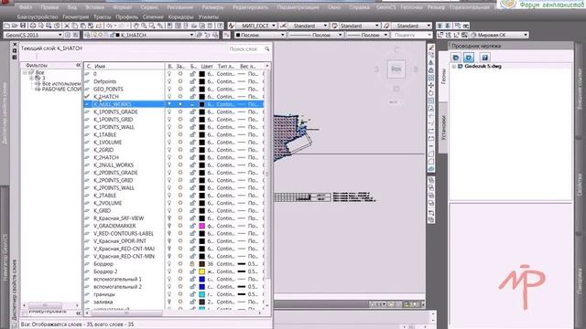Image resolution: width=586 pixels, height=329 pixels.
Task: Expand the Godezuk 5.dwg tree node
Action: click(x=454, y=67)
